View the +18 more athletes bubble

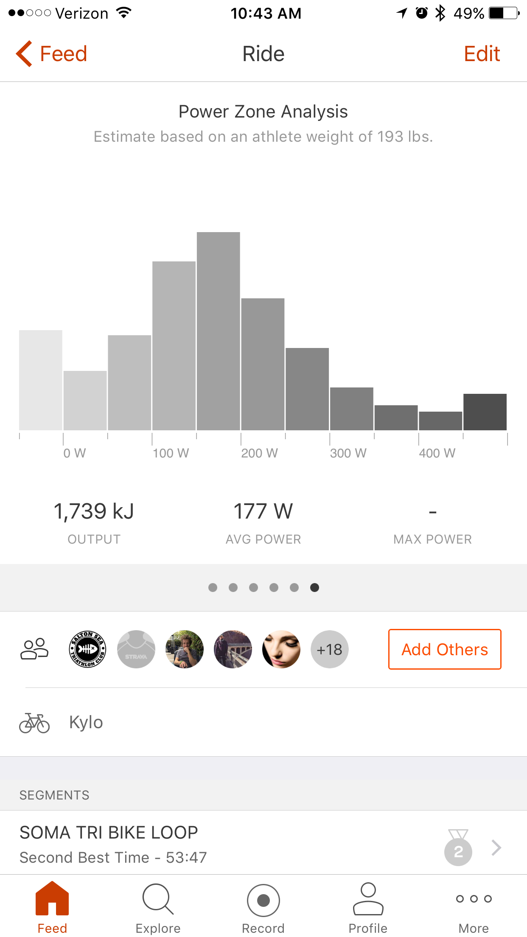click(330, 649)
